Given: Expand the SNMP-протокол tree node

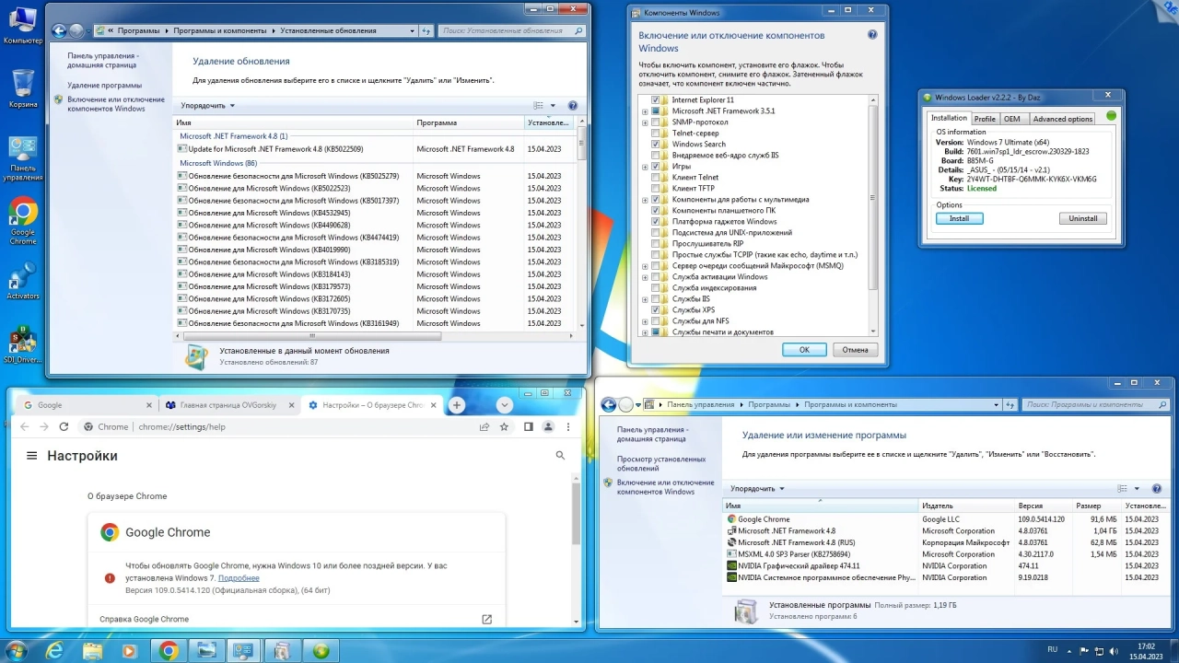Looking at the screenshot, I should pyautogui.click(x=645, y=122).
